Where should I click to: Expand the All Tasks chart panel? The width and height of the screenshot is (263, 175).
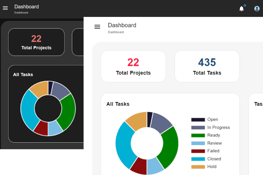[x=118, y=104]
